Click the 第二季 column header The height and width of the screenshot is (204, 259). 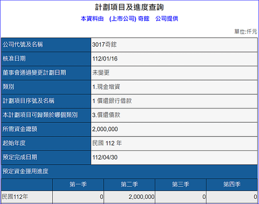click(129, 185)
